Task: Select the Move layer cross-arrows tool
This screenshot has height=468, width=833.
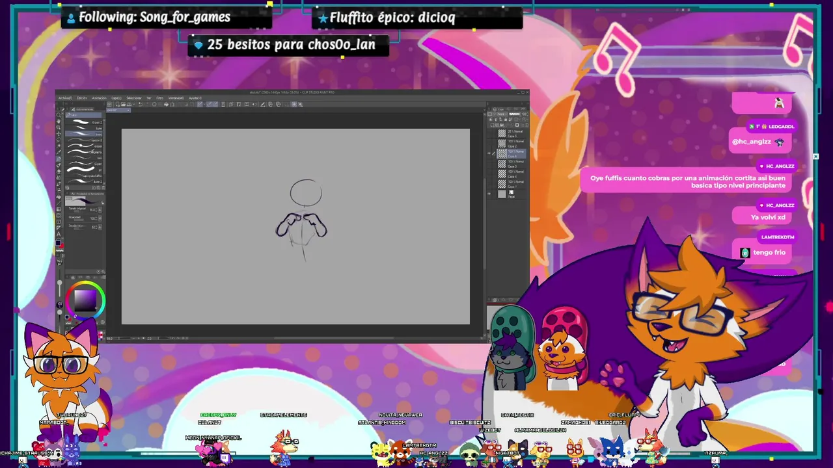Action: tap(59, 134)
